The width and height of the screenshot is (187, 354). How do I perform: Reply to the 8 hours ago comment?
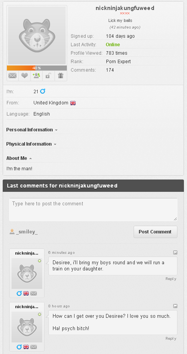point(171,339)
